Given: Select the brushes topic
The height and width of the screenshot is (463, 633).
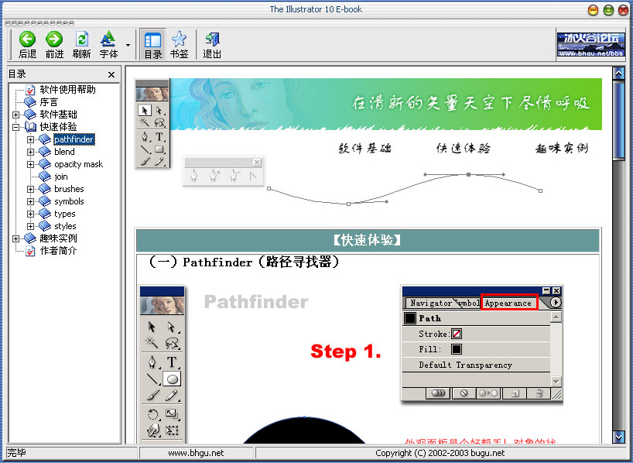Looking at the screenshot, I should tap(69, 189).
